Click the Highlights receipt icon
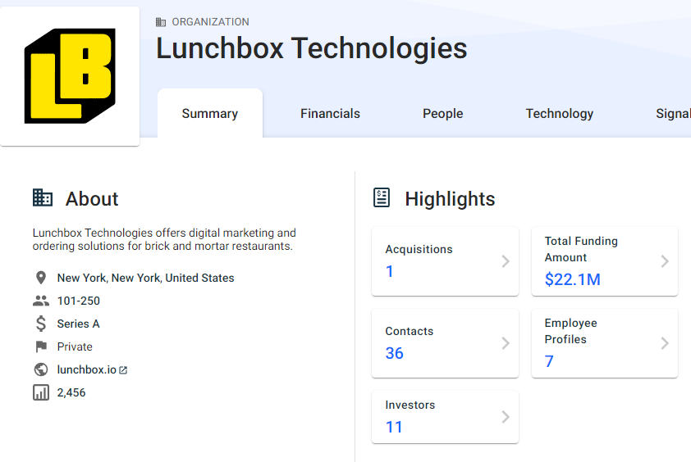Viewport: 691px width, 462px height. coord(382,197)
